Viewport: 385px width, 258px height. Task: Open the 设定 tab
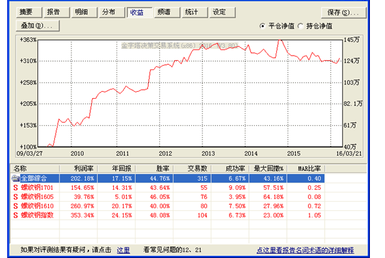click(222, 12)
